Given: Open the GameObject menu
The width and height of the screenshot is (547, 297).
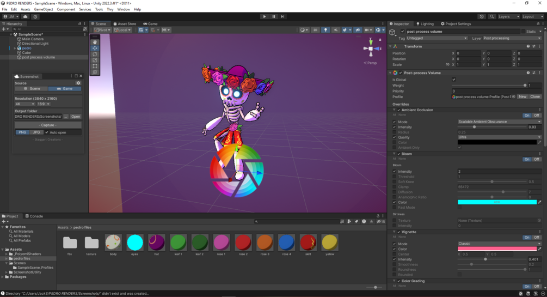Looking at the screenshot, I should 43,9.
